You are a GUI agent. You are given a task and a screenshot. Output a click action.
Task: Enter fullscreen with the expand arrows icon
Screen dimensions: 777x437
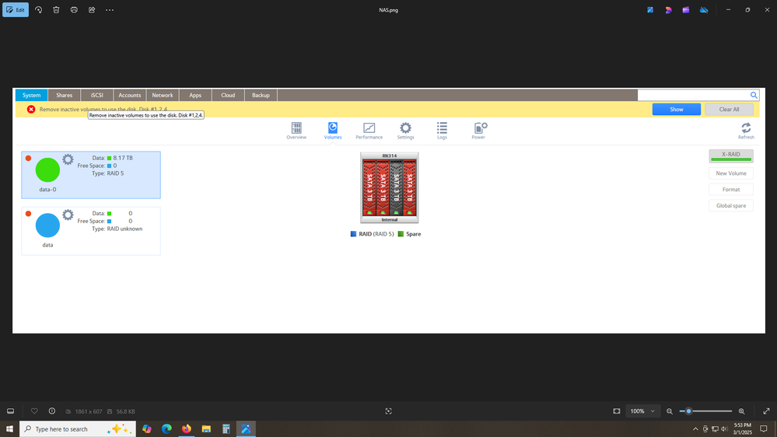[765, 411]
